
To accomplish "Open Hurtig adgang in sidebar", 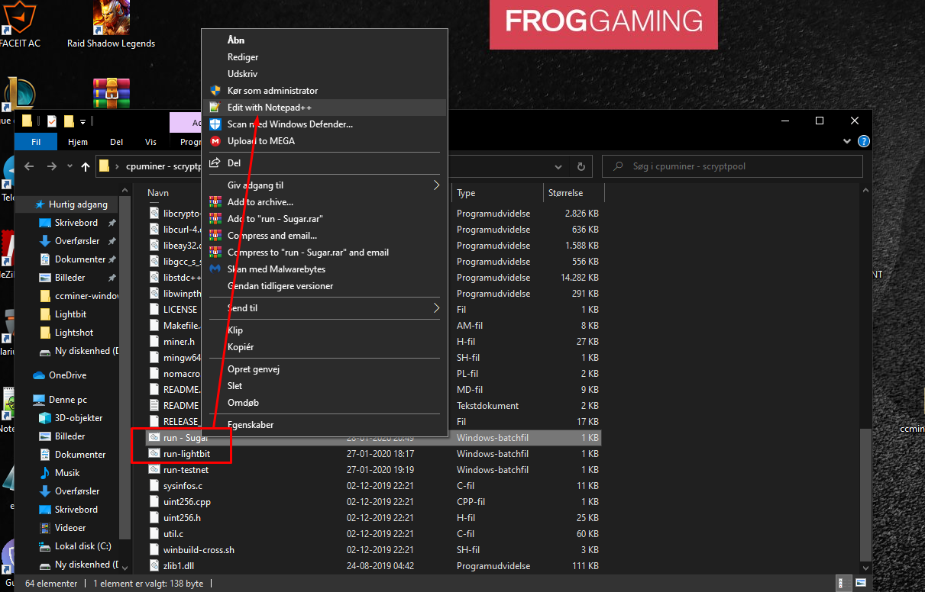I will coord(78,204).
